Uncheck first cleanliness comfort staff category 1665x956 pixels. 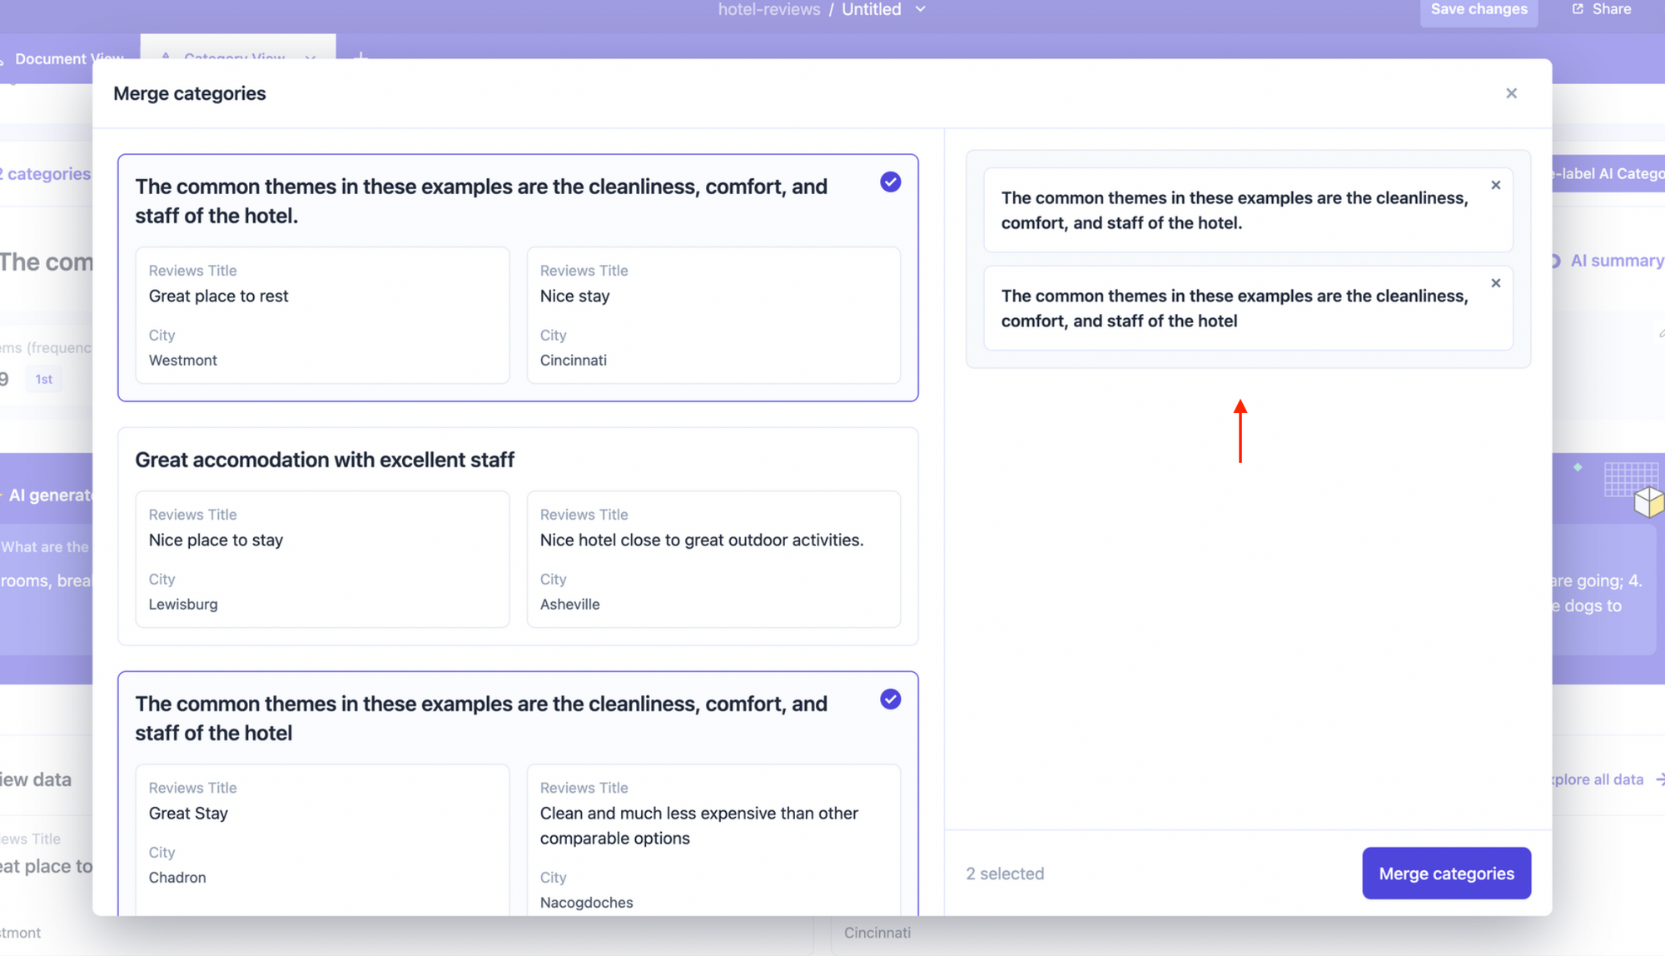[x=890, y=182]
